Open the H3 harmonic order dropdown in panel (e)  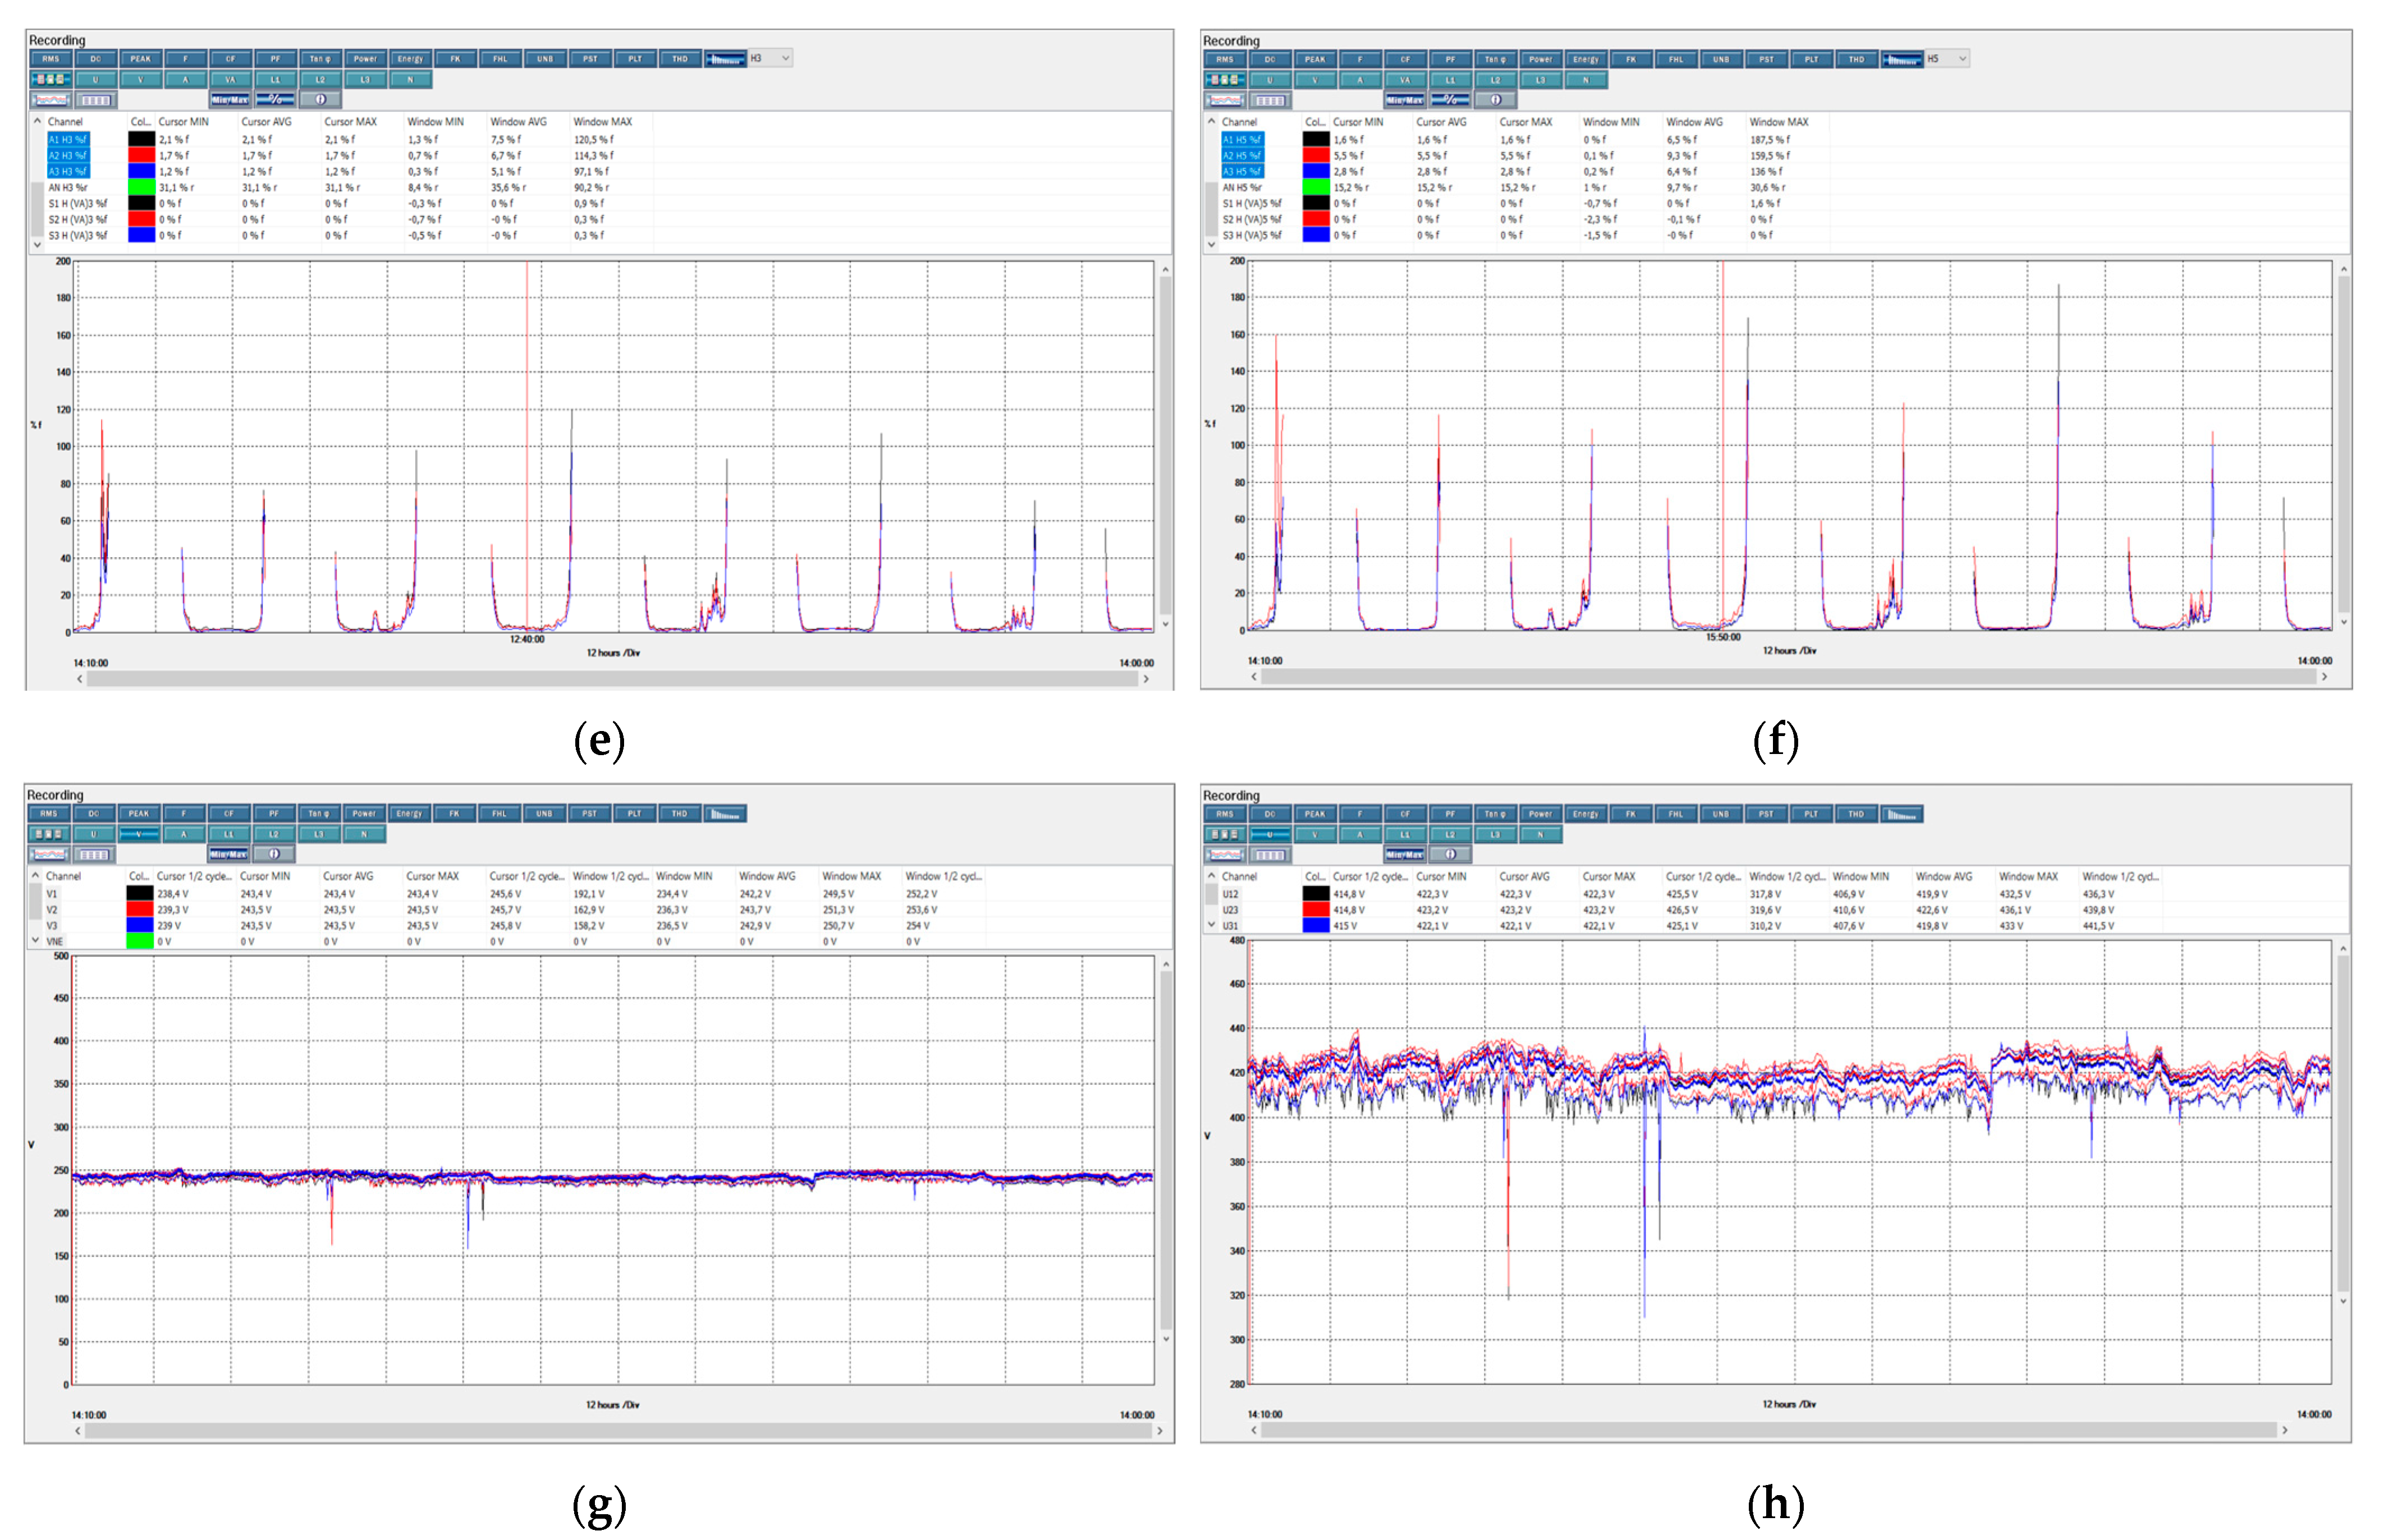[771, 59]
